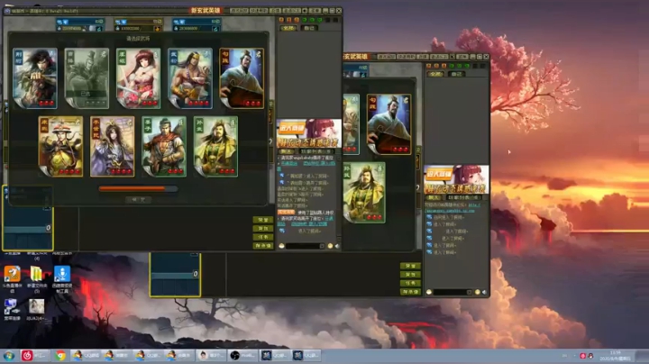Viewport: 649px width, 364px height.
Task: Follow first cyan link in front window's chat
Action: 289,163
